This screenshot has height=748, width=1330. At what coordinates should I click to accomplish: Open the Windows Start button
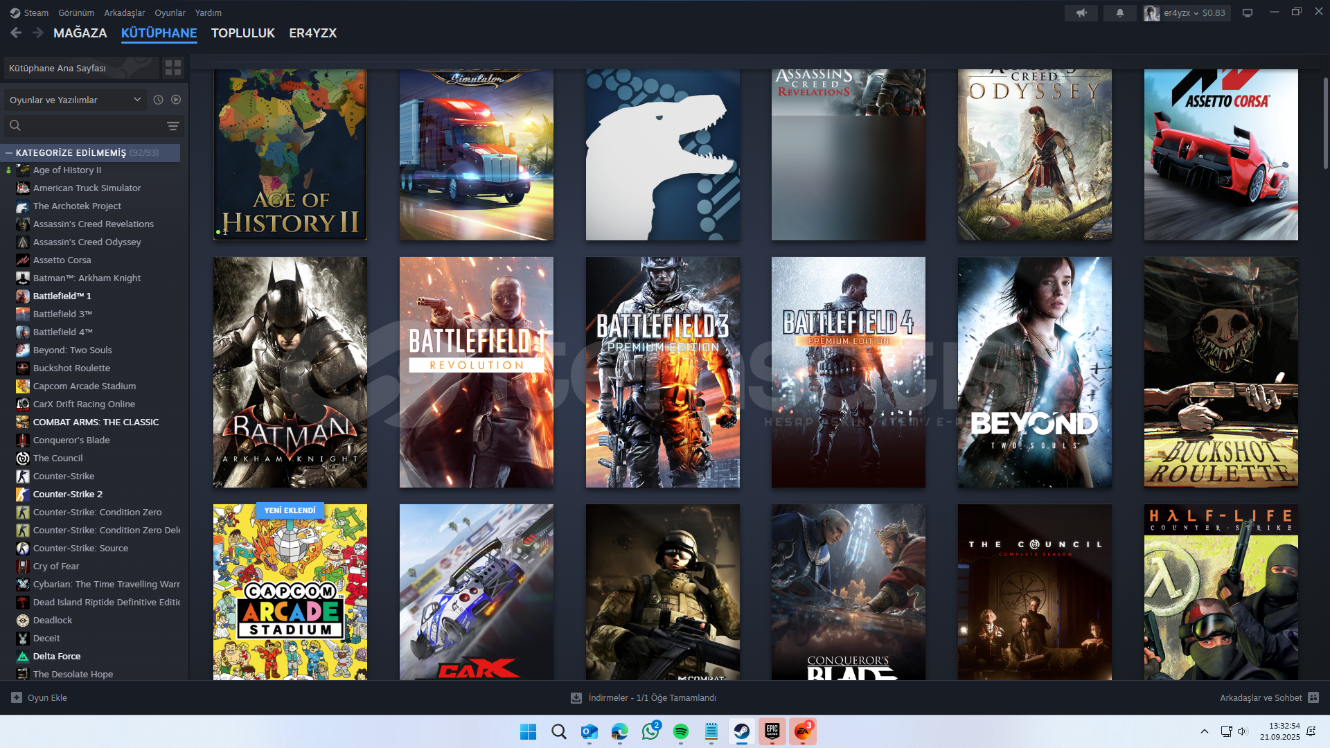529,731
